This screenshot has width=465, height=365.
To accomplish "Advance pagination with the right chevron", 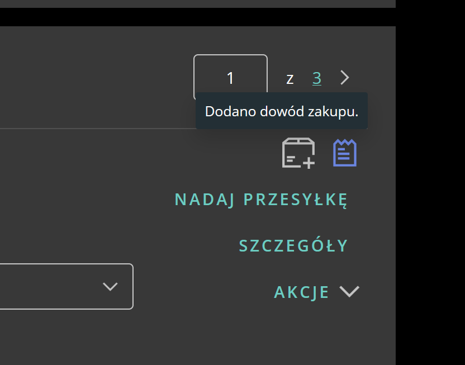I will (x=344, y=78).
